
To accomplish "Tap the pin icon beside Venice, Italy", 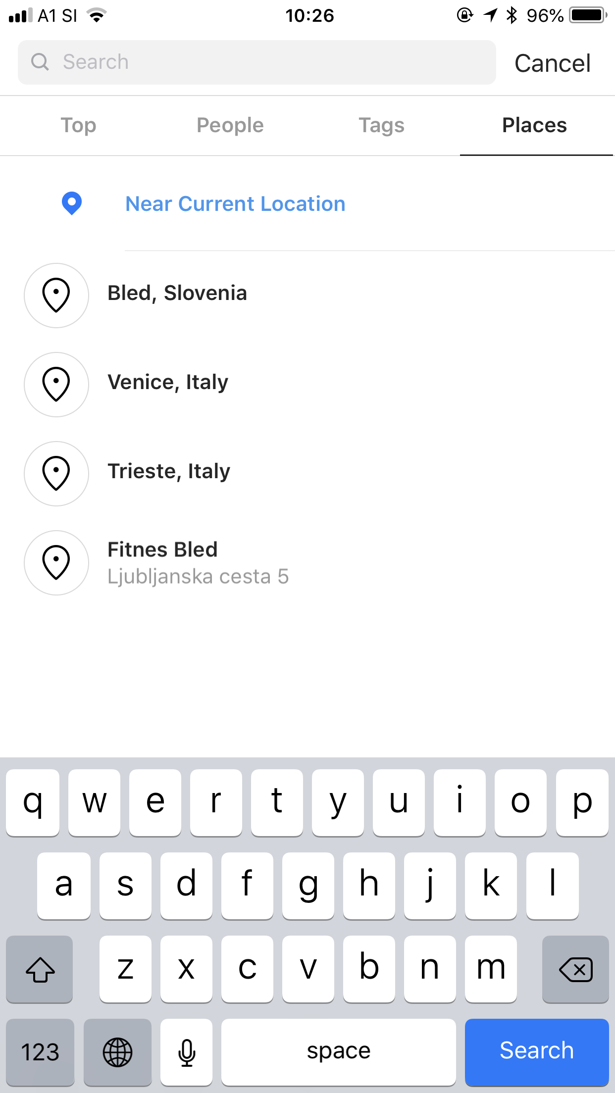I will (56, 384).
